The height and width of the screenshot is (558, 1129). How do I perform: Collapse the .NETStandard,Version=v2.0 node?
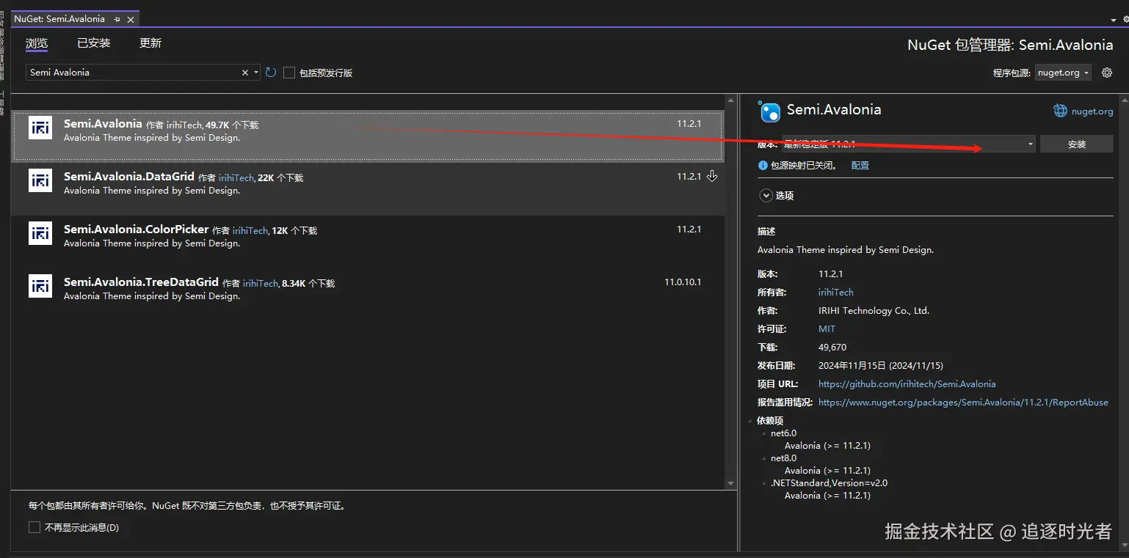[x=764, y=483]
